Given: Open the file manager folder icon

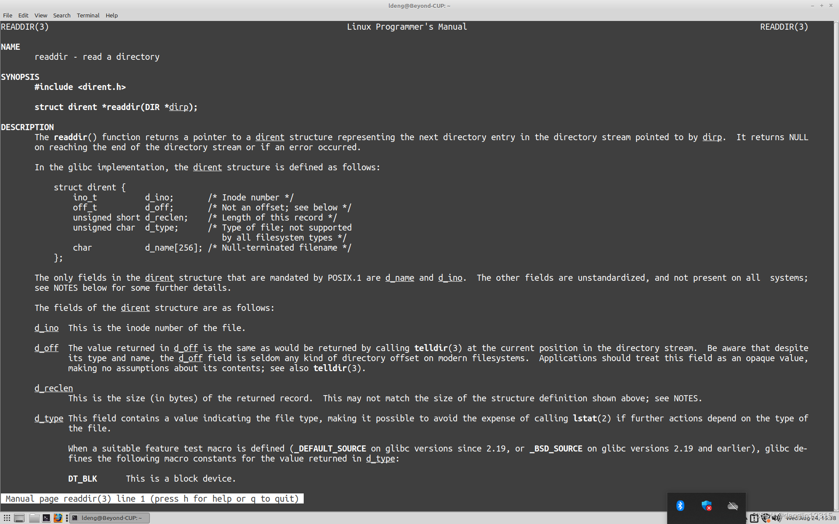Looking at the screenshot, I should [34, 518].
